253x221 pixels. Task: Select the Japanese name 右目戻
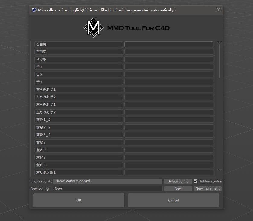point(79,44)
